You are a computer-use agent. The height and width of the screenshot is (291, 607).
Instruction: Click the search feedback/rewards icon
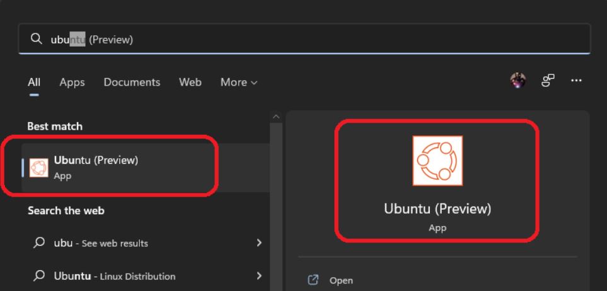coord(548,81)
